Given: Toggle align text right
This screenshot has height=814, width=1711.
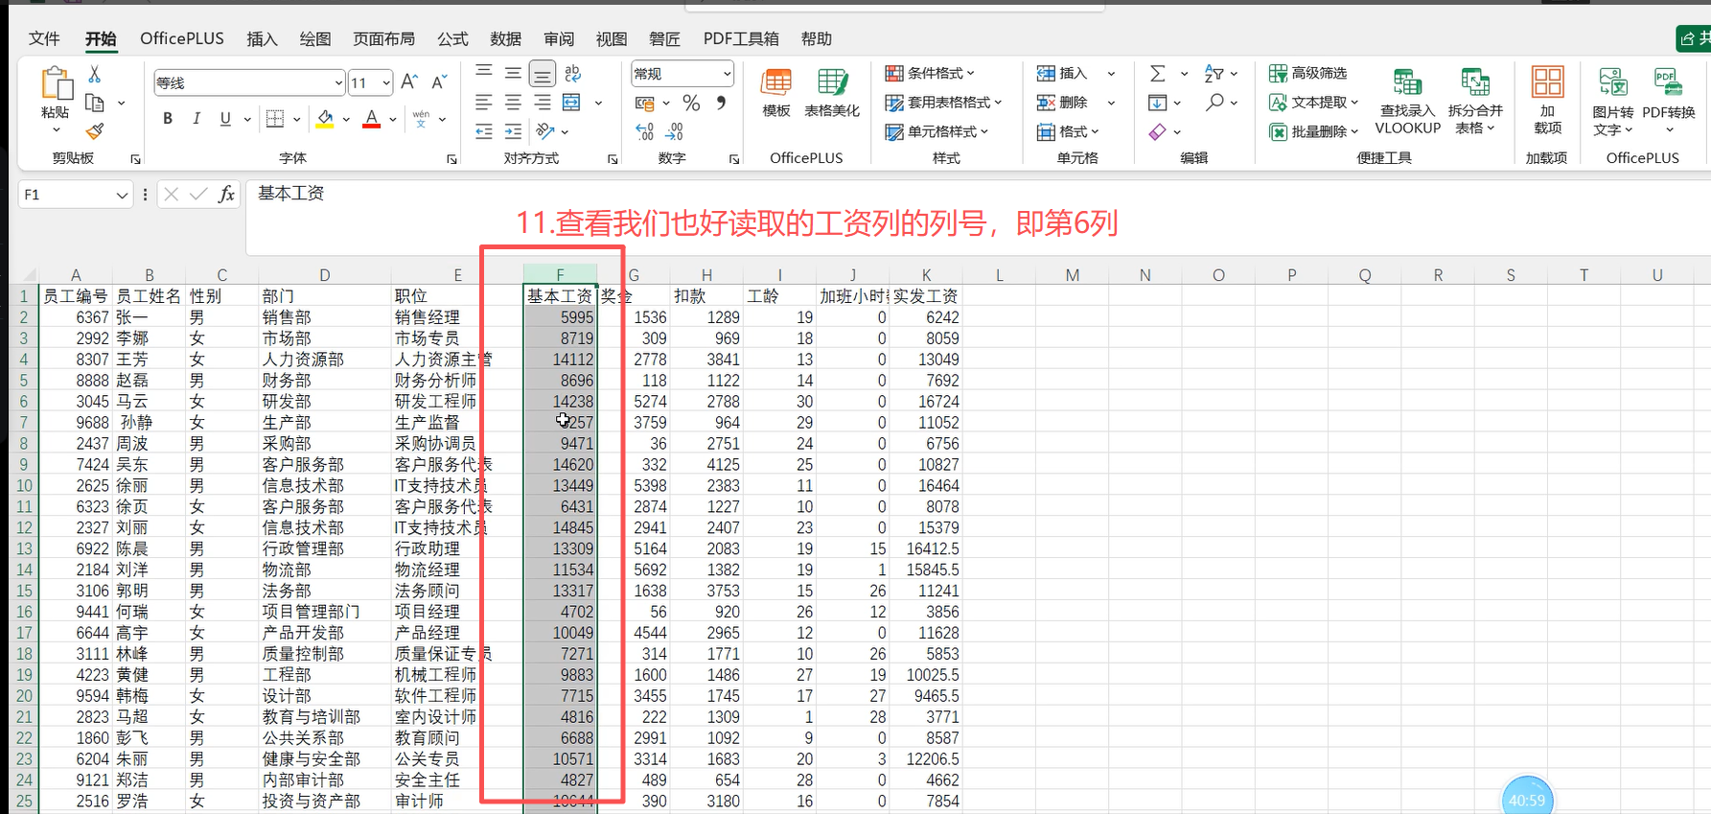Looking at the screenshot, I should tap(543, 103).
